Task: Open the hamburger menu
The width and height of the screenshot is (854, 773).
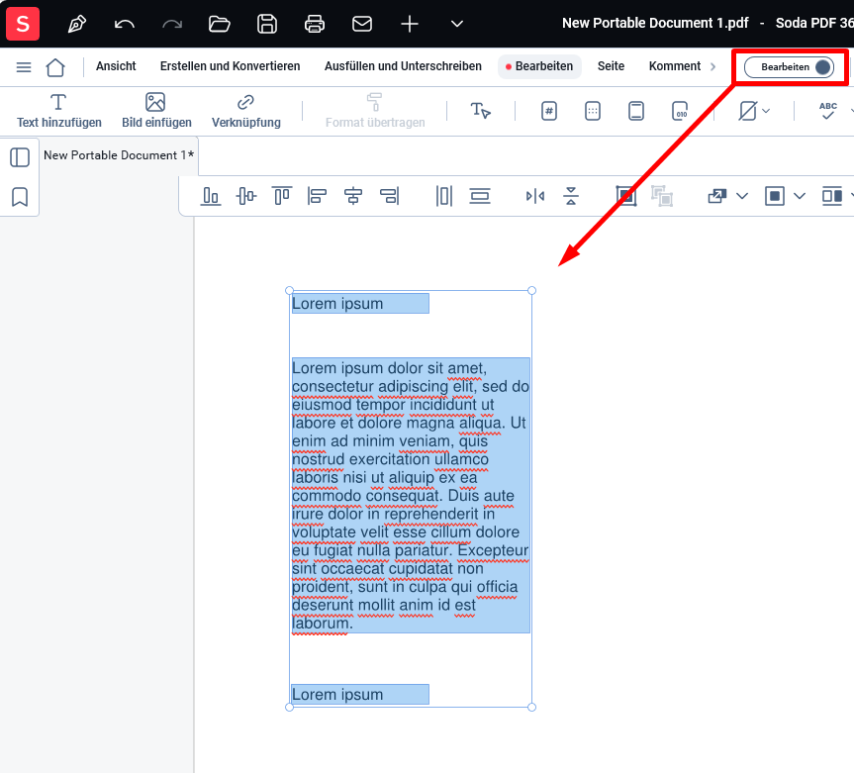Action: 24,67
